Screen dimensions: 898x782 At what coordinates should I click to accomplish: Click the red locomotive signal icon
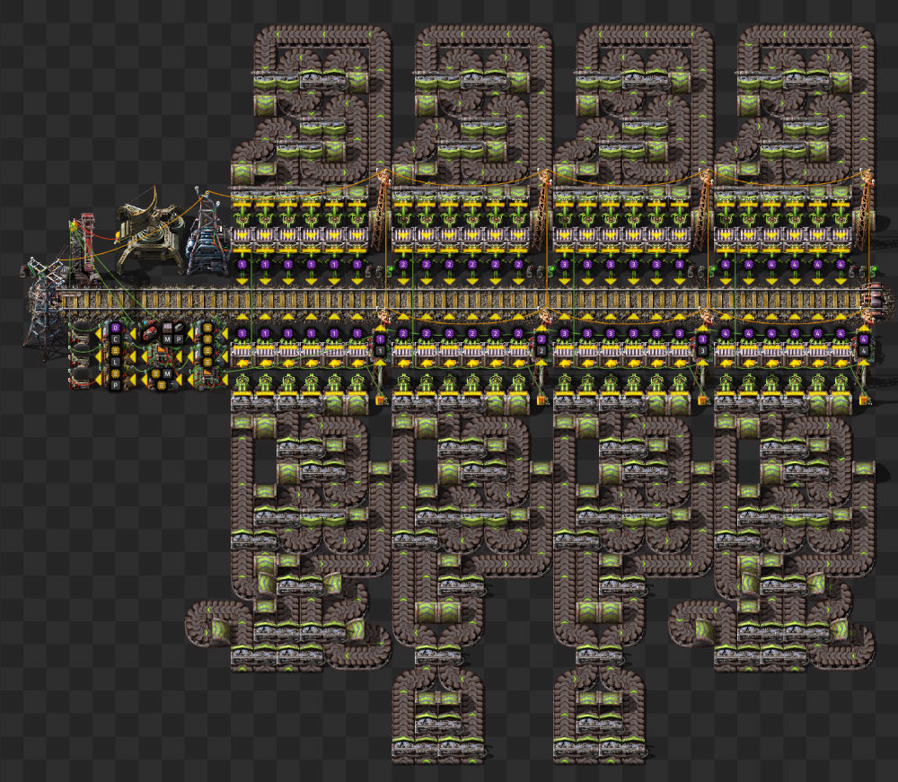click(151, 334)
